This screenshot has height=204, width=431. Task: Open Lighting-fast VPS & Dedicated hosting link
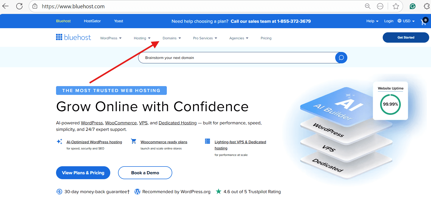tap(240, 145)
